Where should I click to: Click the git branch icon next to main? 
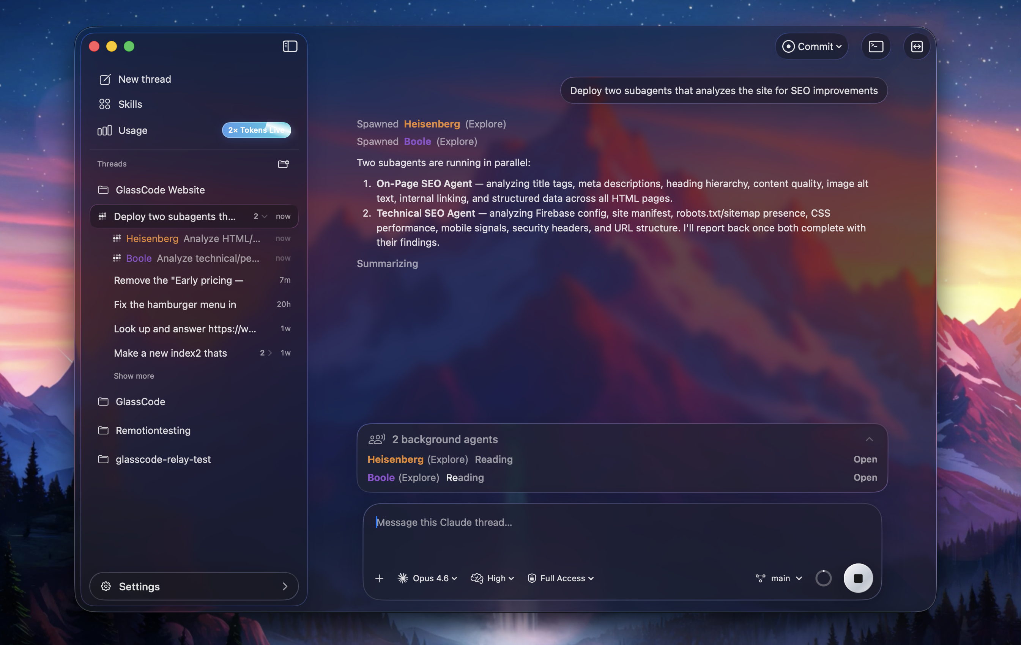click(x=760, y=577)
